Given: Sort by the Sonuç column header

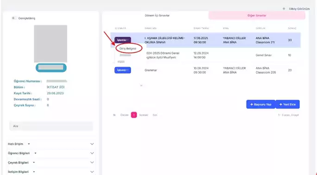Looking at the screenshot, I should [x=292, y=28].
